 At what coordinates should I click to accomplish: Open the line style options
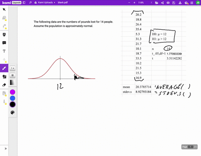click(x=13, y=75)
